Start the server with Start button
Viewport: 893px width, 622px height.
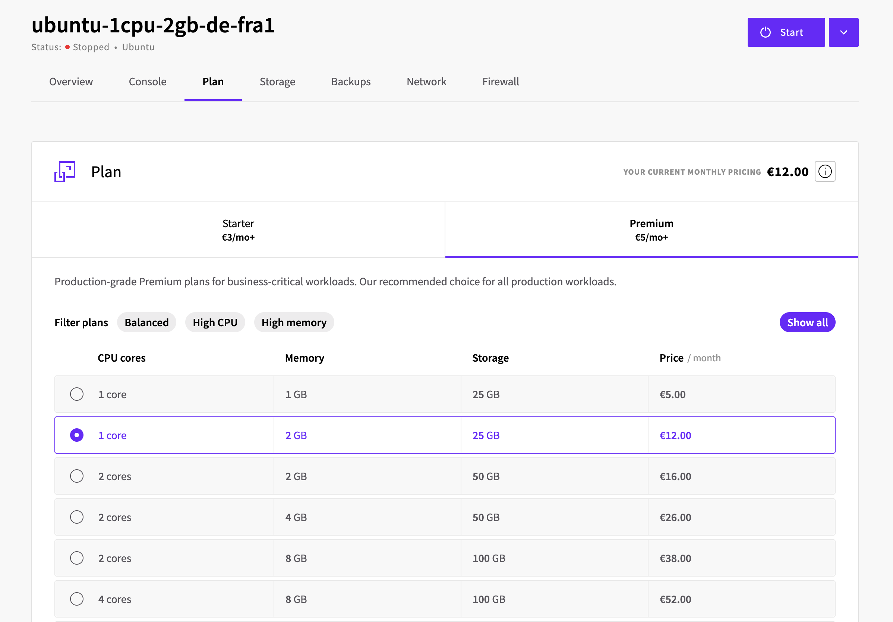786,32
